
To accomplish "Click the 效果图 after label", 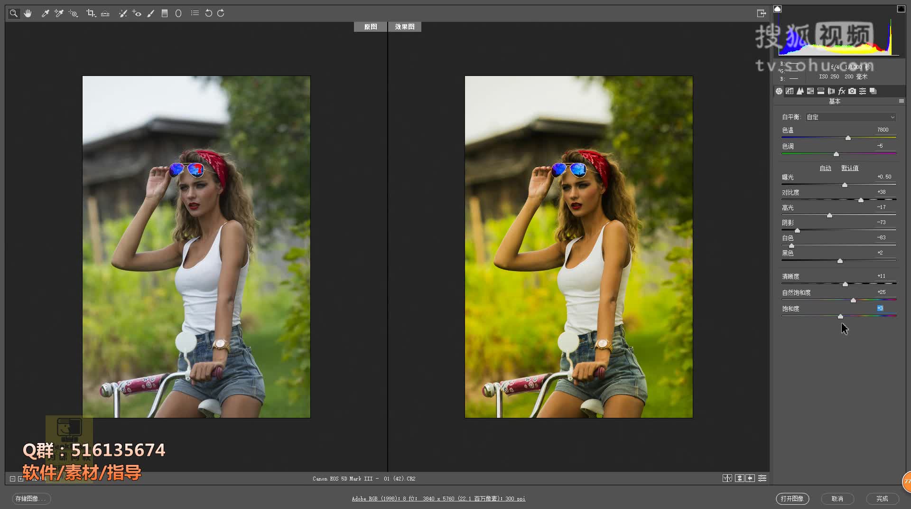I will point(405,27).
